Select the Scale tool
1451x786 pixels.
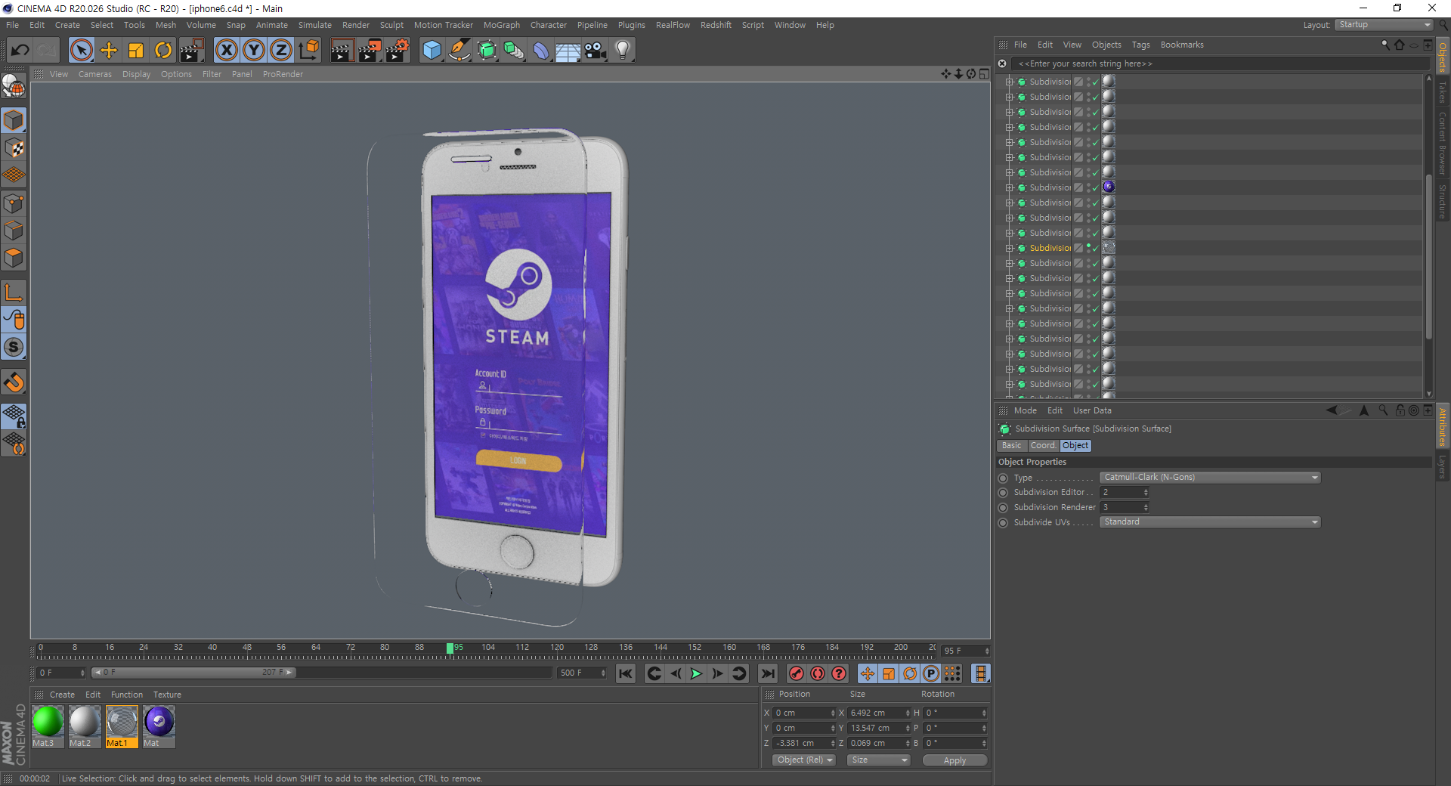pyautogui.click(x=136, y=51)
